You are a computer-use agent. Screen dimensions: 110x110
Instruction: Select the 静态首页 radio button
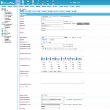[x=42, y=40]
